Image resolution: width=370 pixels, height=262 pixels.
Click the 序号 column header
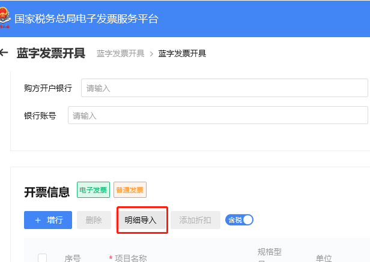(73, 258)
